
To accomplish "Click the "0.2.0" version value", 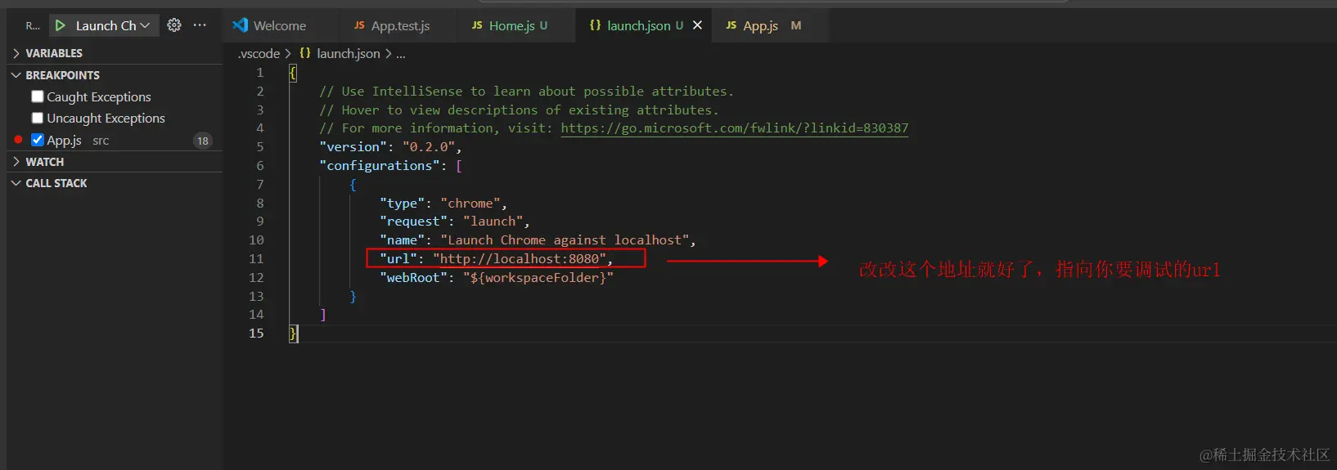I will click(x=429, y=146).
